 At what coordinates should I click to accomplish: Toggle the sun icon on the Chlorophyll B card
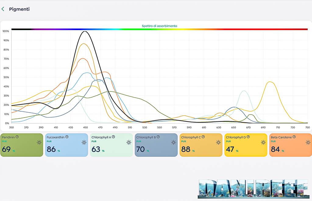pyautogui.click(x=173, y=142)
